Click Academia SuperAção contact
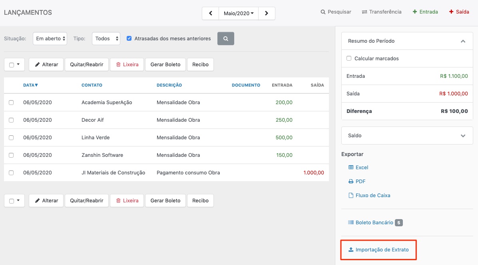This screenshot has width=478, height=265. pyautogui.click(x=107, y=103)
